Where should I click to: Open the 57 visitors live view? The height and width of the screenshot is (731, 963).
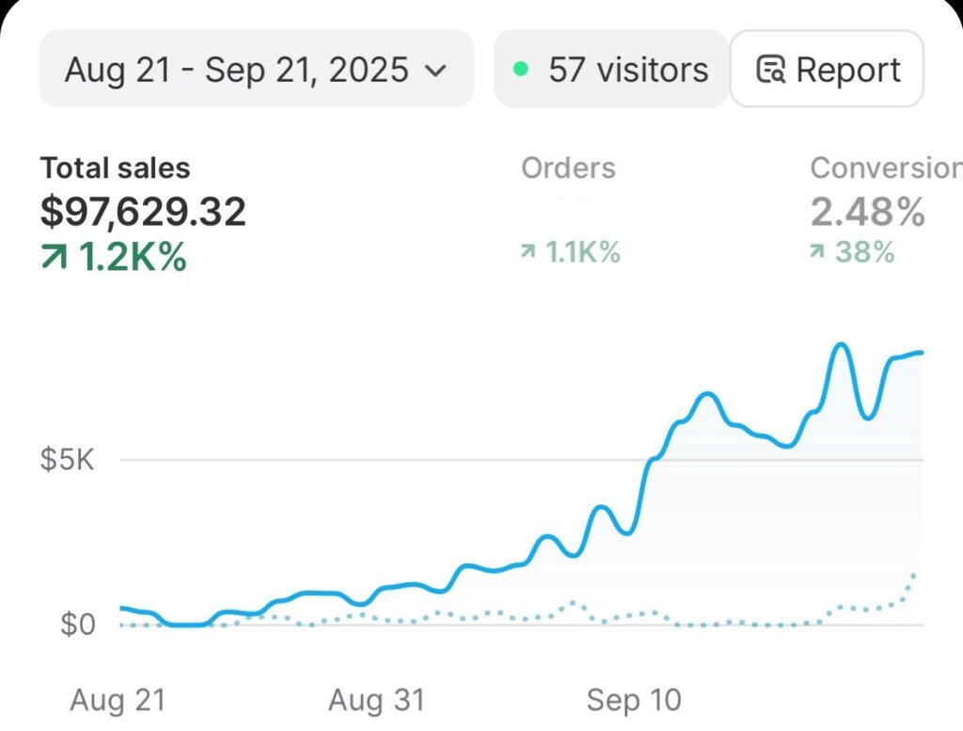(x=611, y=70)
